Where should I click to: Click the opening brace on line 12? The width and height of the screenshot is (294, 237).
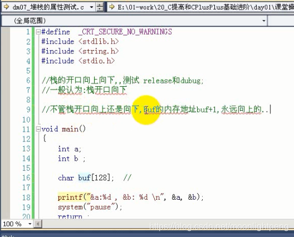point(45,139)
